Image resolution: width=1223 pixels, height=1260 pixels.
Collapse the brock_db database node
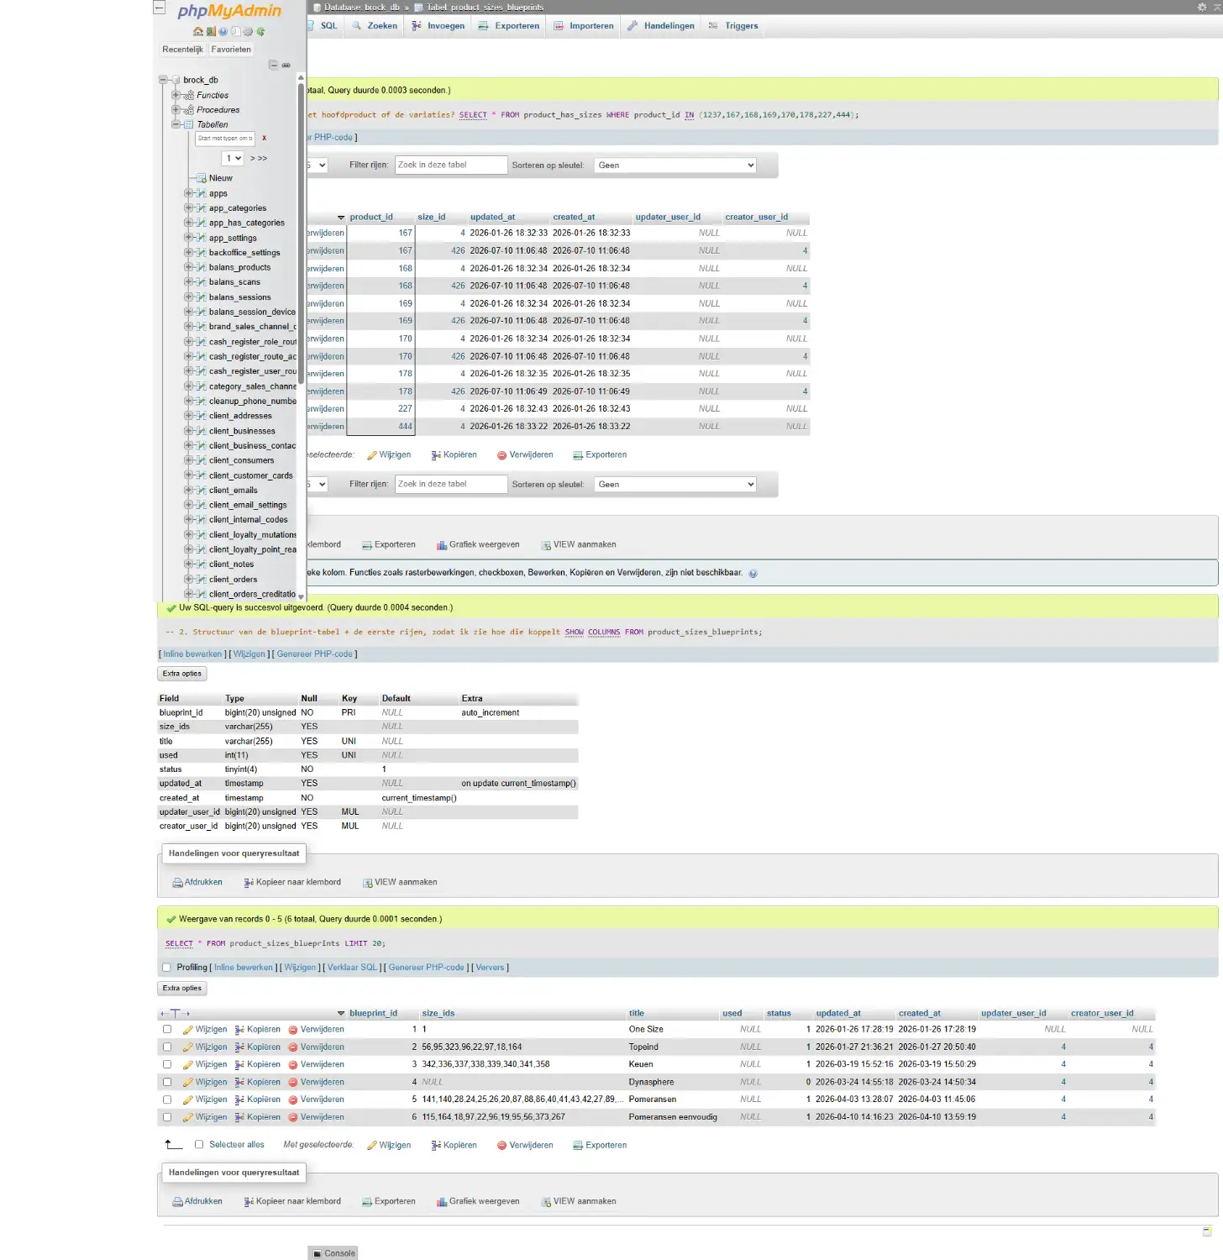(x=163, y=81)
